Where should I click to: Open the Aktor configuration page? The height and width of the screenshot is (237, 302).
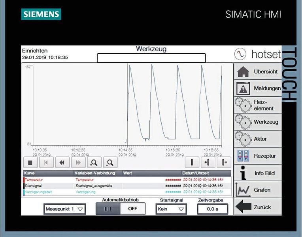point(258,139)
